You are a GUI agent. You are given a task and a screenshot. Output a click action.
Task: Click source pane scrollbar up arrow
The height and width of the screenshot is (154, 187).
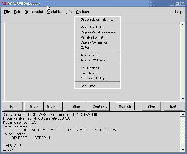[x=183, y=24]
